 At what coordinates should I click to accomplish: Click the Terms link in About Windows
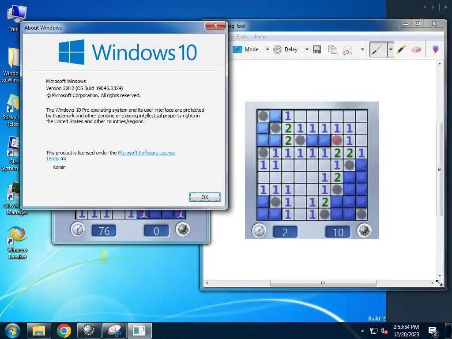53,158
